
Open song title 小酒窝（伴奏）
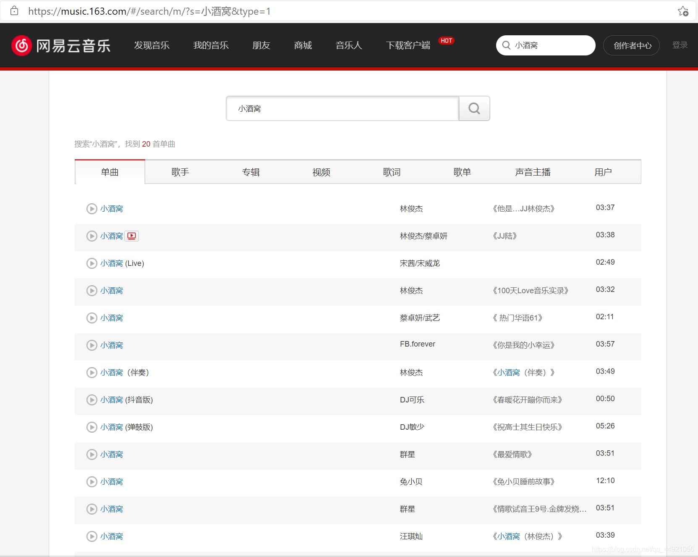tap(125, 373)
